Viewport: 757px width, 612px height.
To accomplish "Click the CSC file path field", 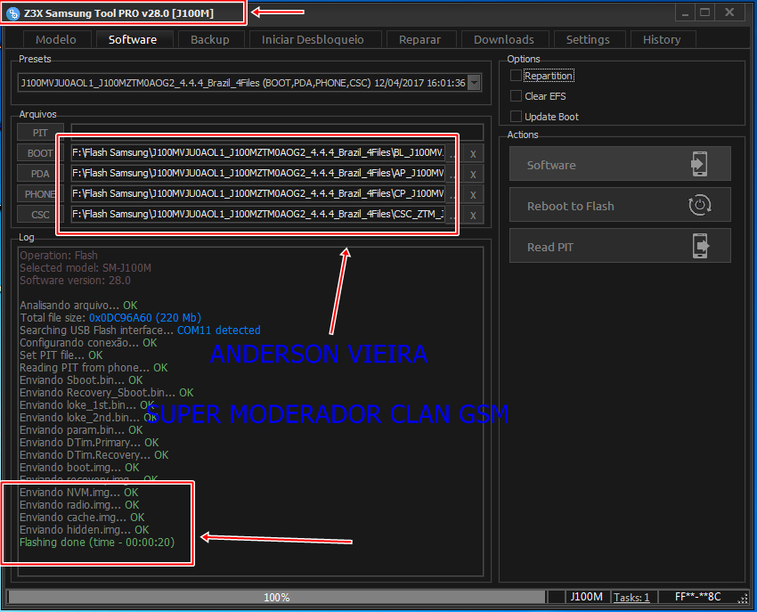I will pos(257,215).
